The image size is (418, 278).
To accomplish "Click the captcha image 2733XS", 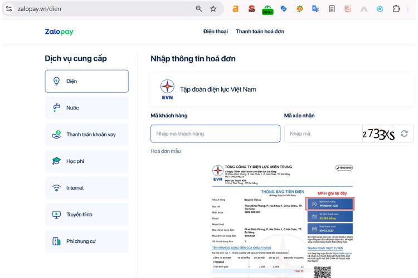I will (x=378, y=134).
